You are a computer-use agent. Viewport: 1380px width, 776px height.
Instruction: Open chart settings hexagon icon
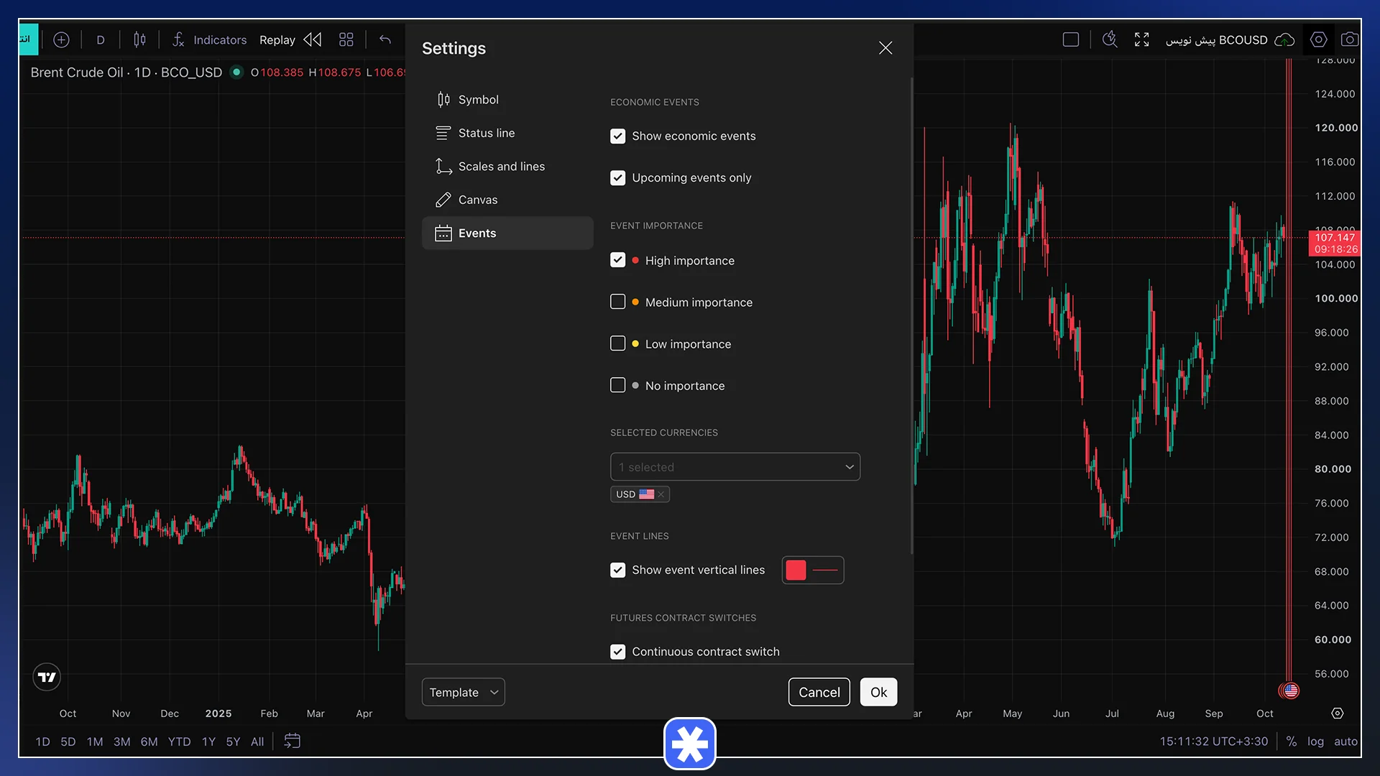tap(1318, 40)
